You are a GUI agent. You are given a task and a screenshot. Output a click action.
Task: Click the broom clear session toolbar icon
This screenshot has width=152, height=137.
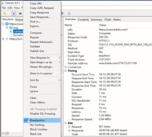coord(4,13)
